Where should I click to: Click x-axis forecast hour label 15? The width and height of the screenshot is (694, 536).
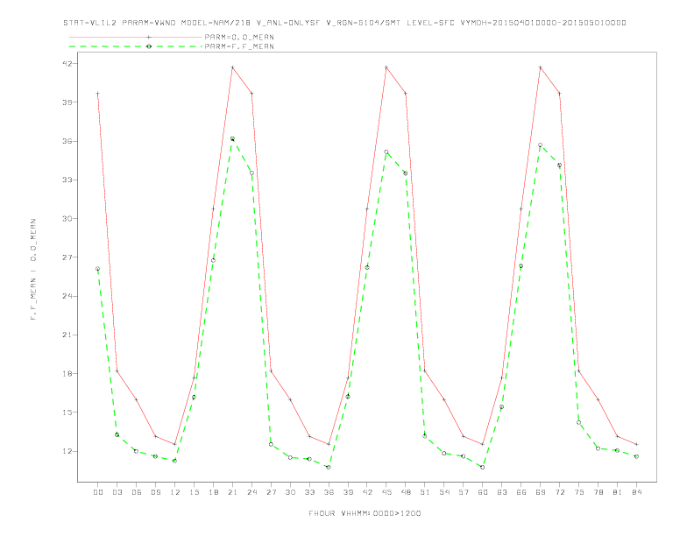pos(194,492)
